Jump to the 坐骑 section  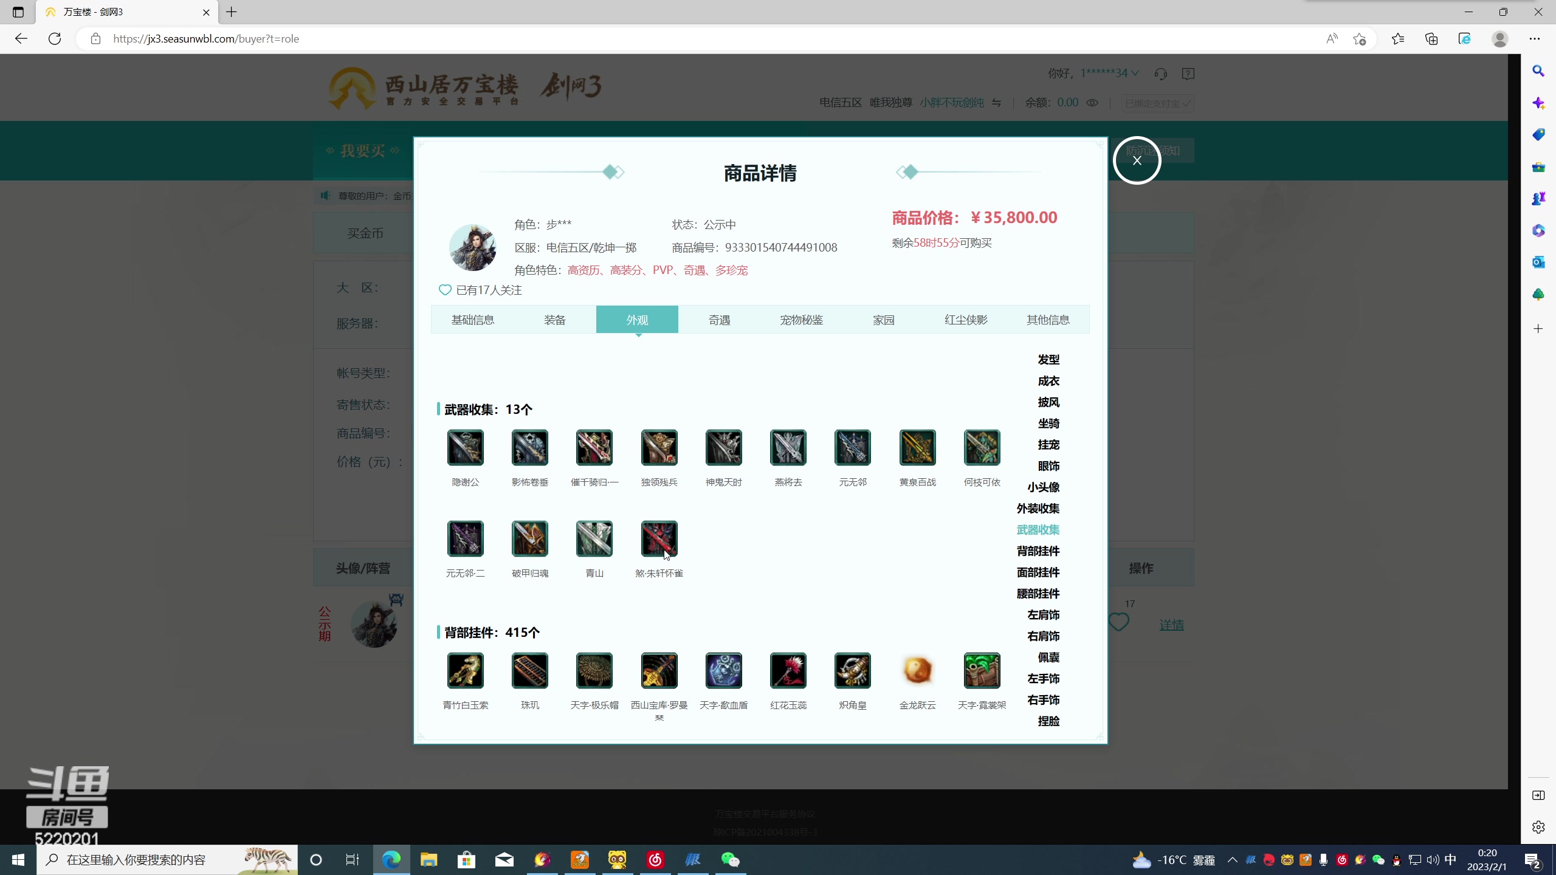click(1048, 424)
